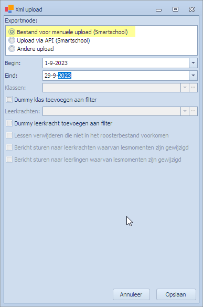Expand the Leerkrachten dropdown arrow
This screenshot has width=203, height=307.
pos(185,111)
